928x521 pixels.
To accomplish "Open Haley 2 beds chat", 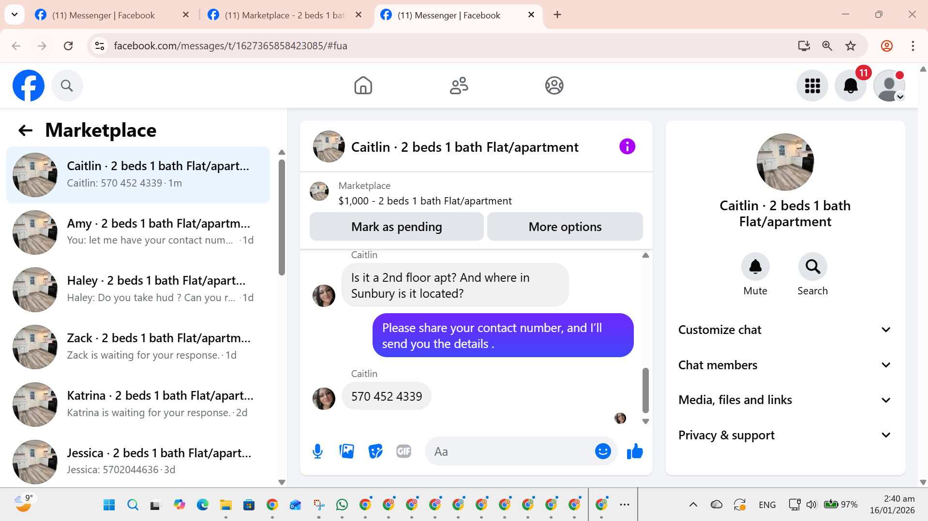I will pos(138,289).
